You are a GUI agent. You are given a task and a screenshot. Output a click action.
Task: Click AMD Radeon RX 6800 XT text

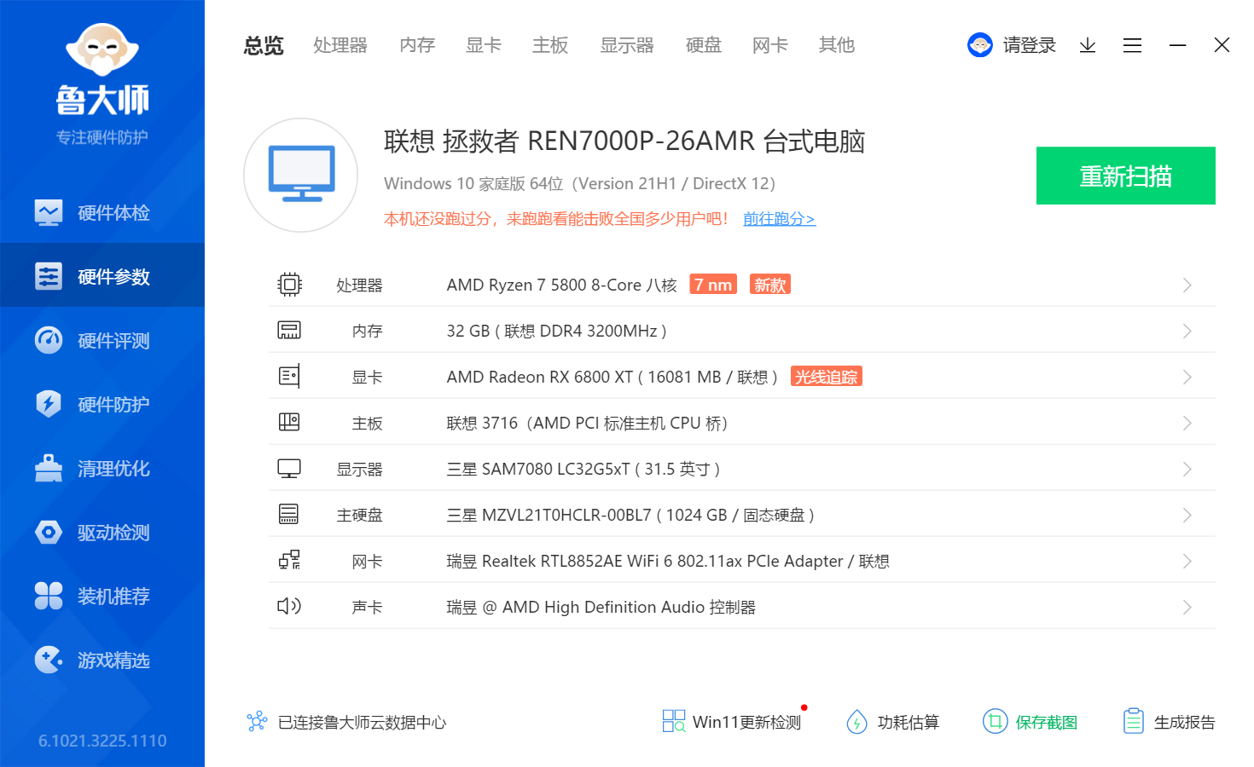(x=612, y=377)
